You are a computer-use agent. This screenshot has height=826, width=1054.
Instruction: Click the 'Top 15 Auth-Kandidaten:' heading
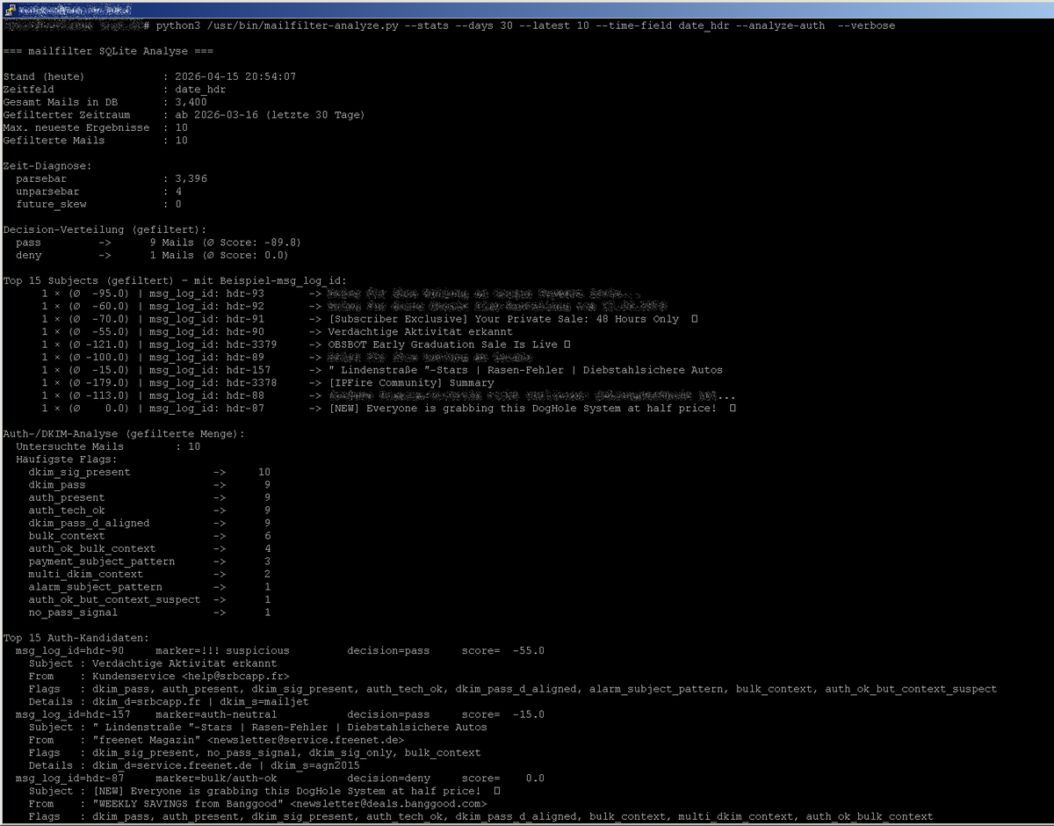pyautogui.click(x=76, y=638)
